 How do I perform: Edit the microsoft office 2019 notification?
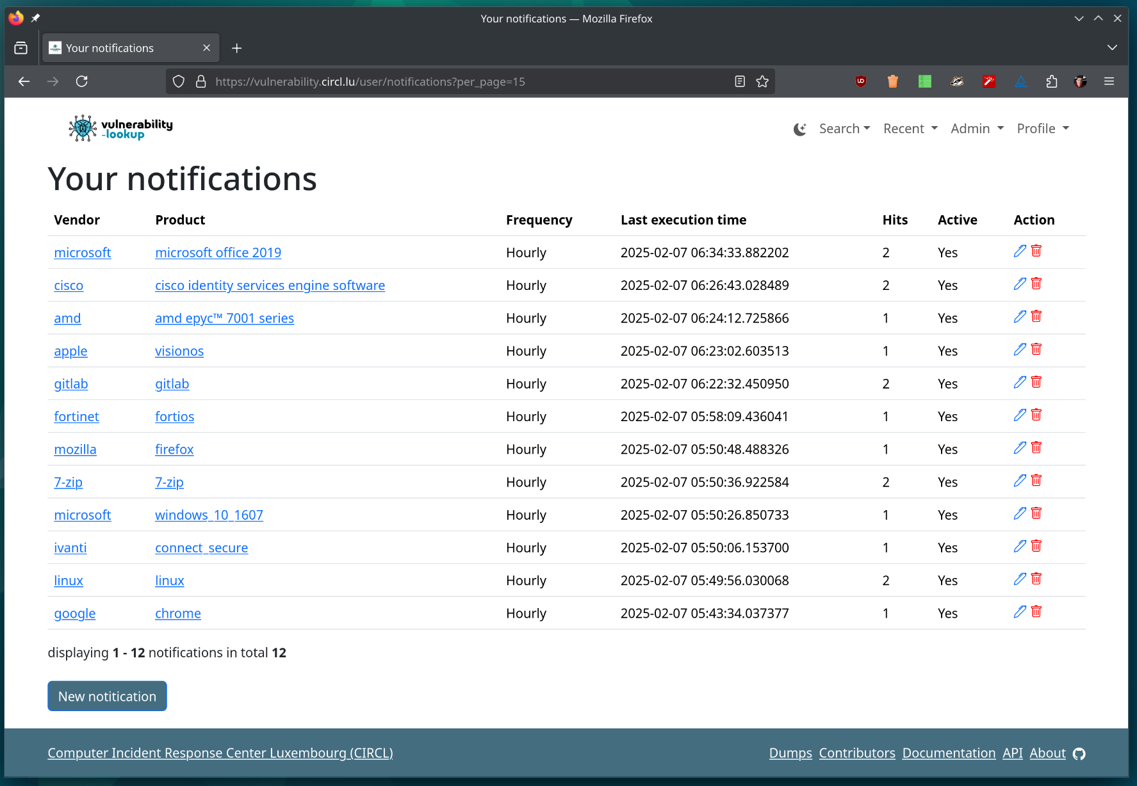1020,251
